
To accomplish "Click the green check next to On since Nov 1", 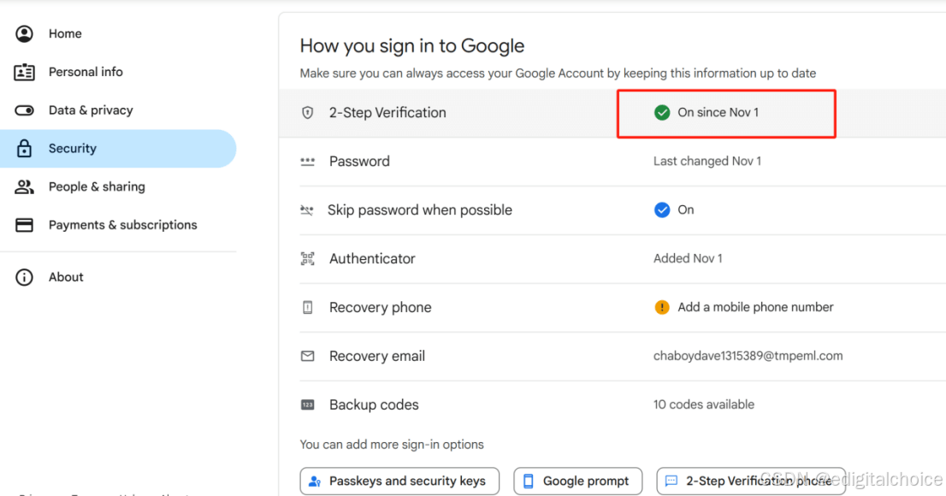I will pos(662,113).
